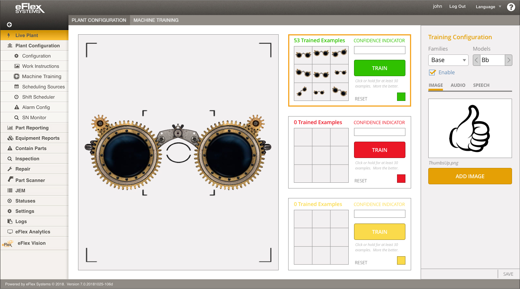Image resolution: width=520 pixels, height=289 pixels.
Task: Go to previous model with left arrow
Action: pyautogui.click(x=477, y=60)
